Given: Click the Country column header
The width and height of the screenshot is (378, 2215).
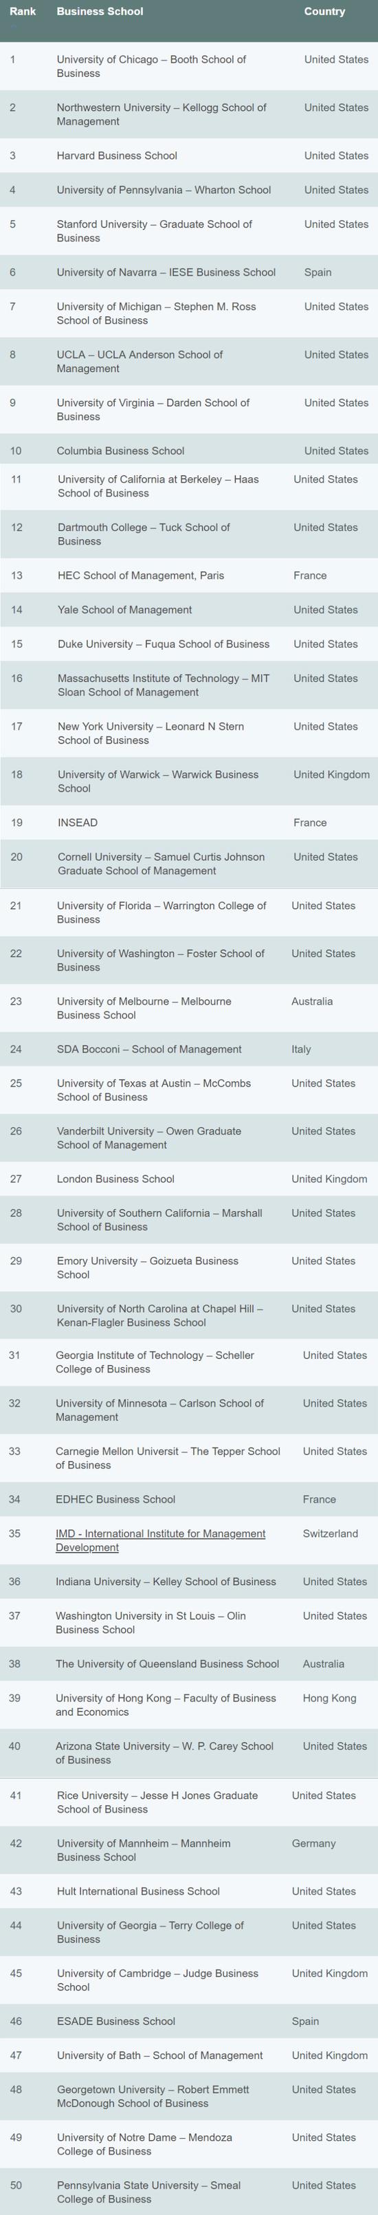Looking at the screenshot, I should 324,12.
